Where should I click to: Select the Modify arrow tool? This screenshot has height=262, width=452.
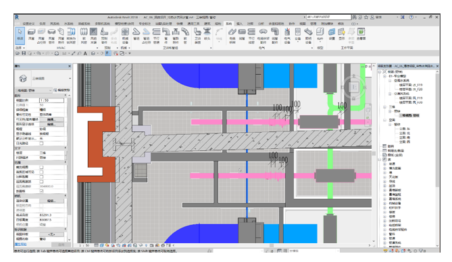click(20, 35)
